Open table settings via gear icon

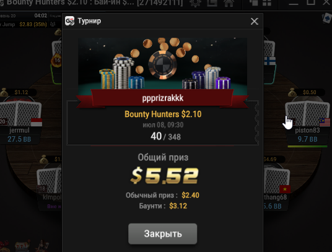(x=194, y=3)
